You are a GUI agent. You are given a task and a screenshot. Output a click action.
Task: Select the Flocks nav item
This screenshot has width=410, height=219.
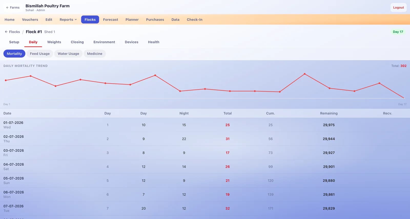pos(90,20)
